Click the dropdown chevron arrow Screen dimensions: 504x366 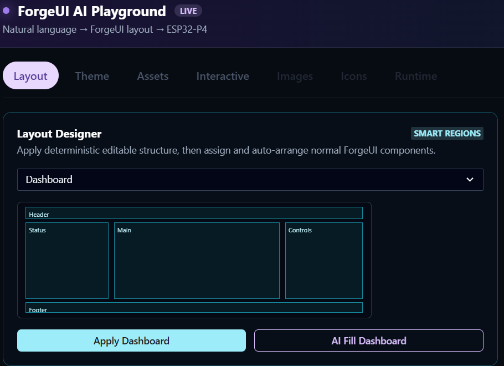click(470, 180)
